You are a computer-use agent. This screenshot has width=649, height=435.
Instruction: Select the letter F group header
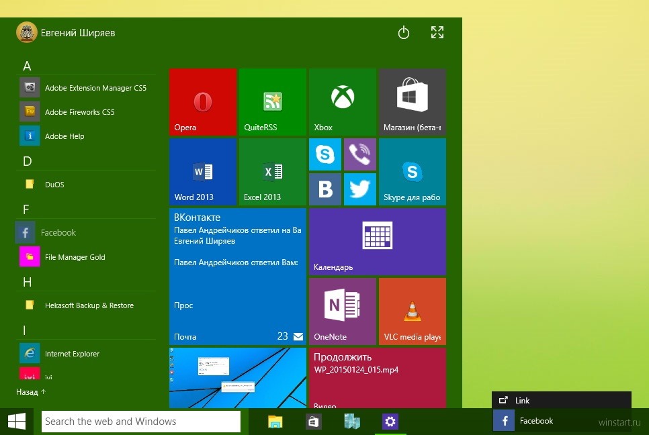pos(26,209)
